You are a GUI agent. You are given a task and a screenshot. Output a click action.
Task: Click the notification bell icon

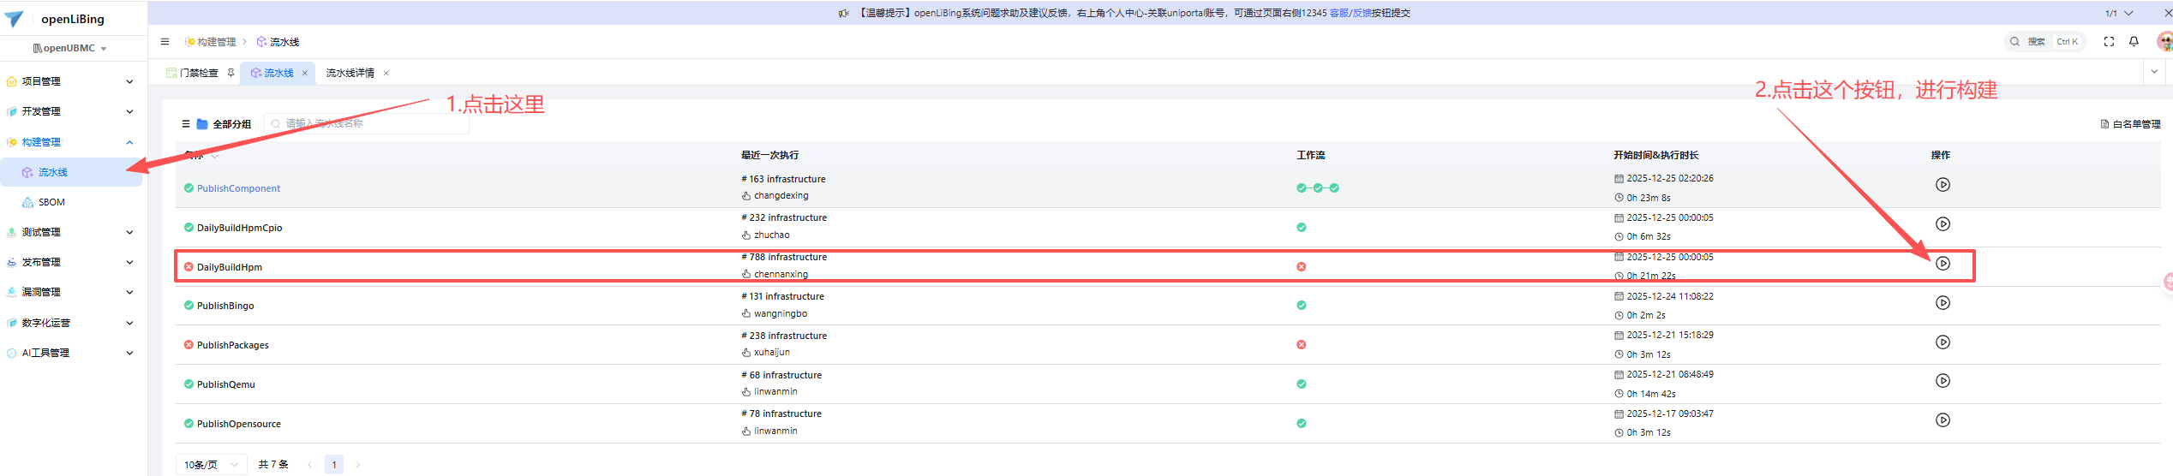pyautogui.click(x=2134, y=41)
